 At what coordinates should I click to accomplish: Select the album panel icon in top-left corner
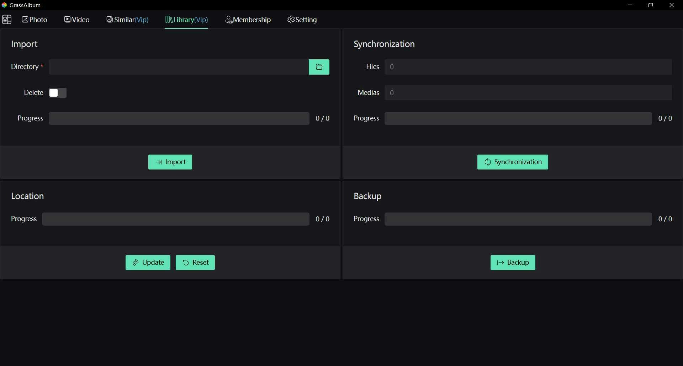tap(7, 20)
